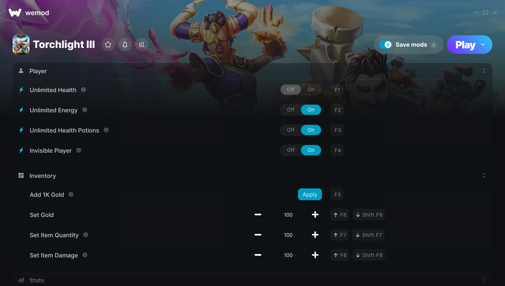Click the Add 1K Gold info icon
This screenshot has width=505, height=286.
71,194
